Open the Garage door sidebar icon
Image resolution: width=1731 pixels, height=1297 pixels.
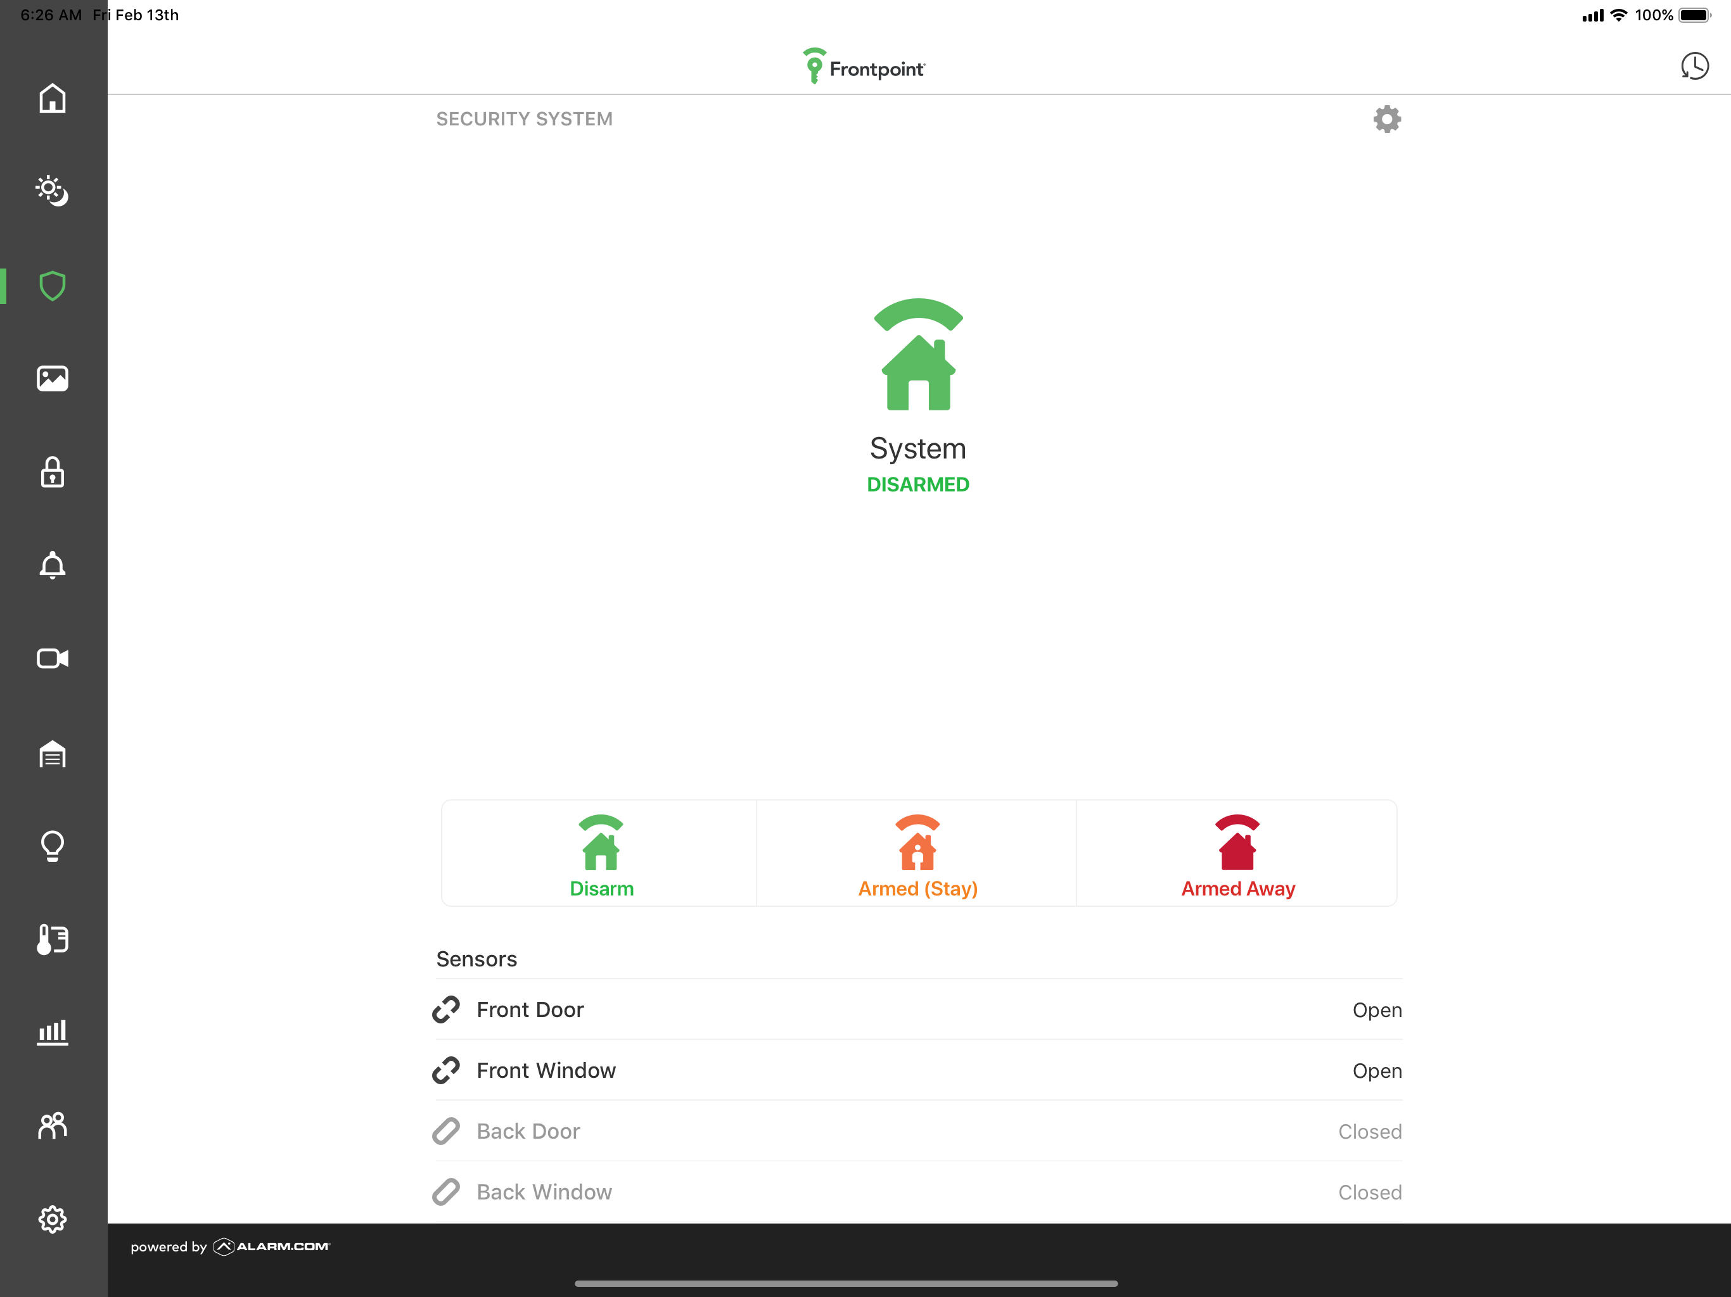click(x=53, y=754)
